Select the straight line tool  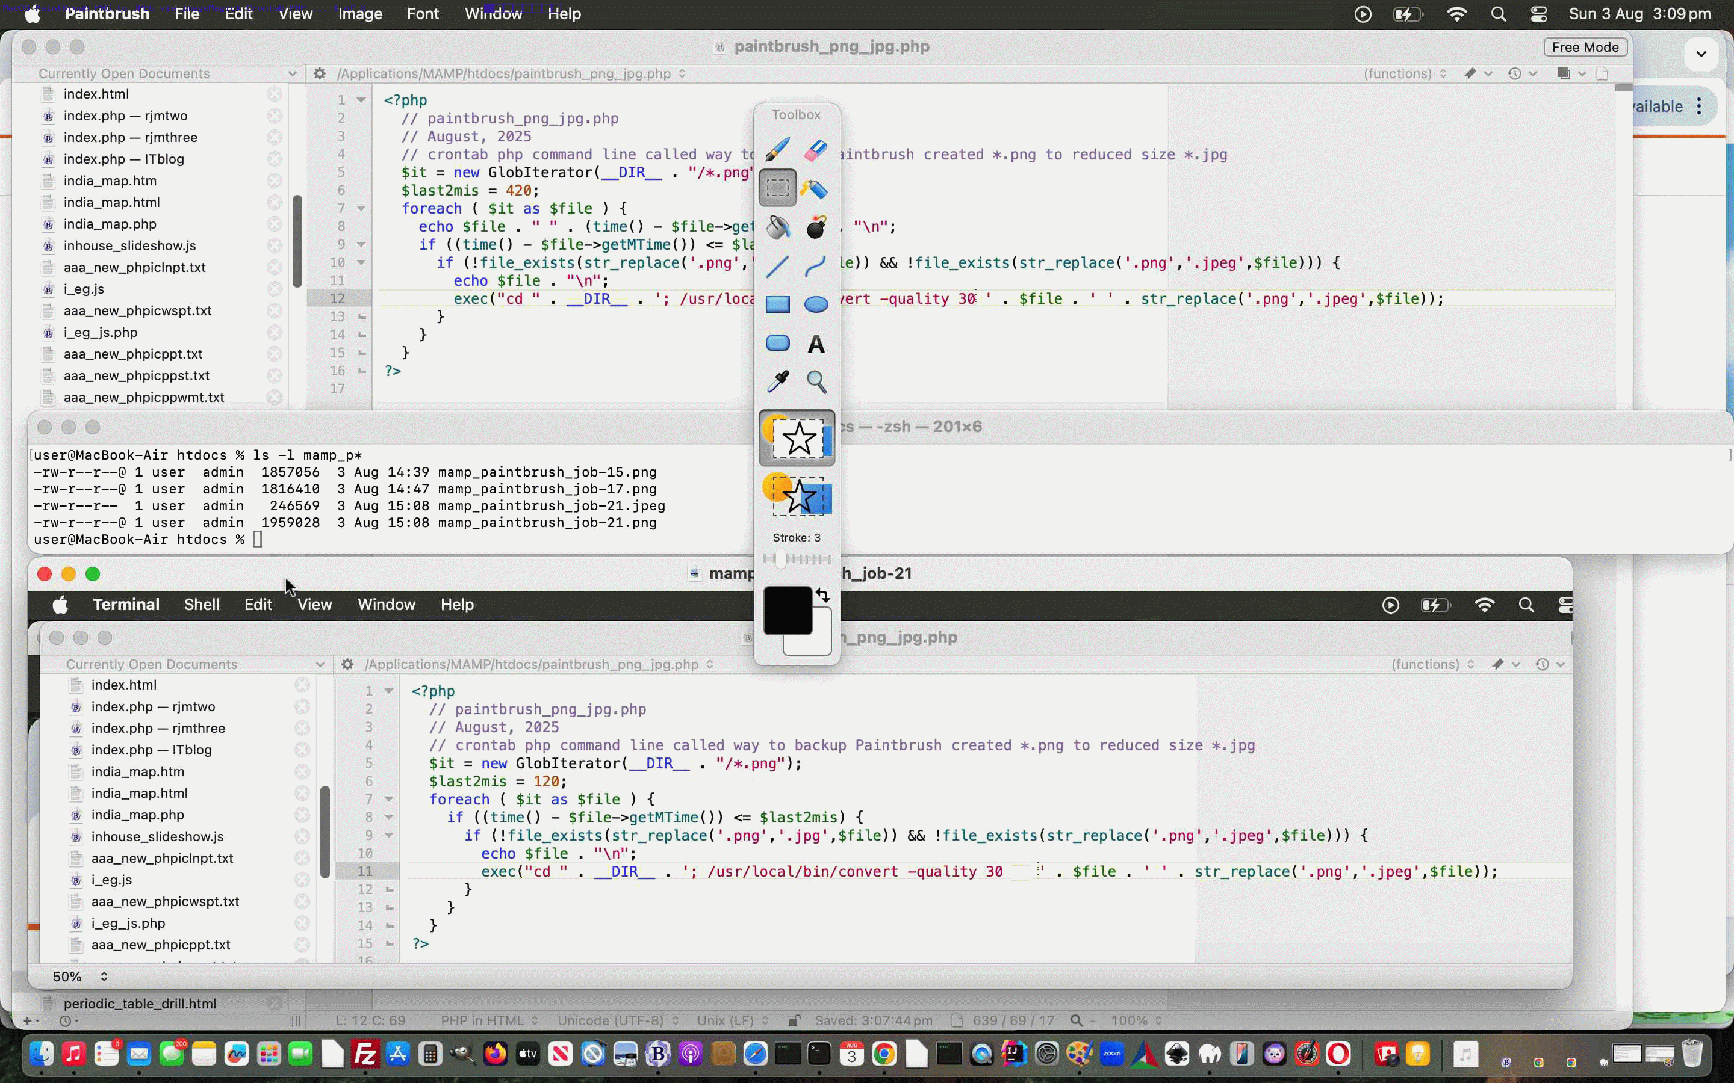tap(777, 266)
